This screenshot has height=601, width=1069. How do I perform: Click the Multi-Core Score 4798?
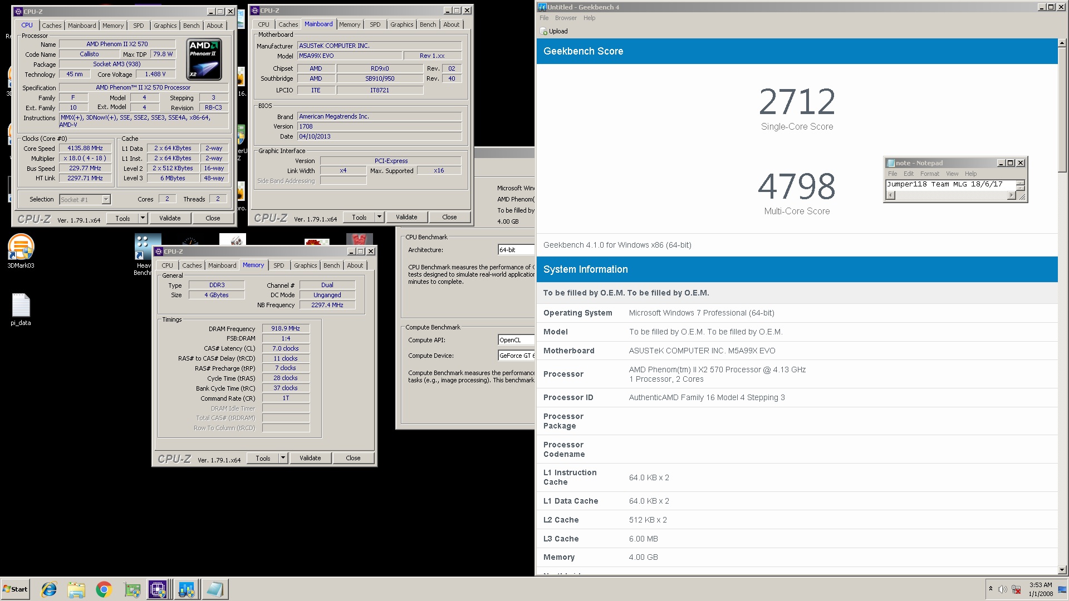797,186
